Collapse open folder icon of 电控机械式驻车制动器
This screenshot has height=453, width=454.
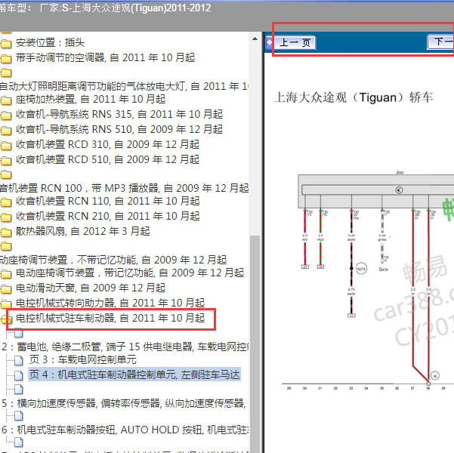click(x=6, y=319)
